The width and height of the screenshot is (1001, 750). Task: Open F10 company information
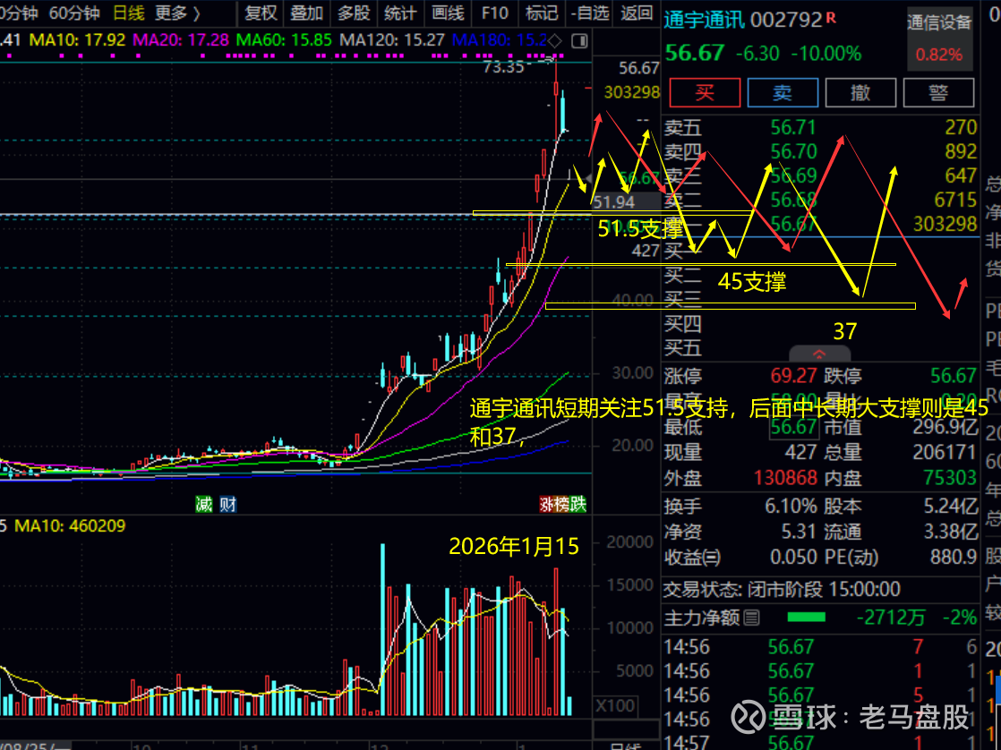[495, 13]
